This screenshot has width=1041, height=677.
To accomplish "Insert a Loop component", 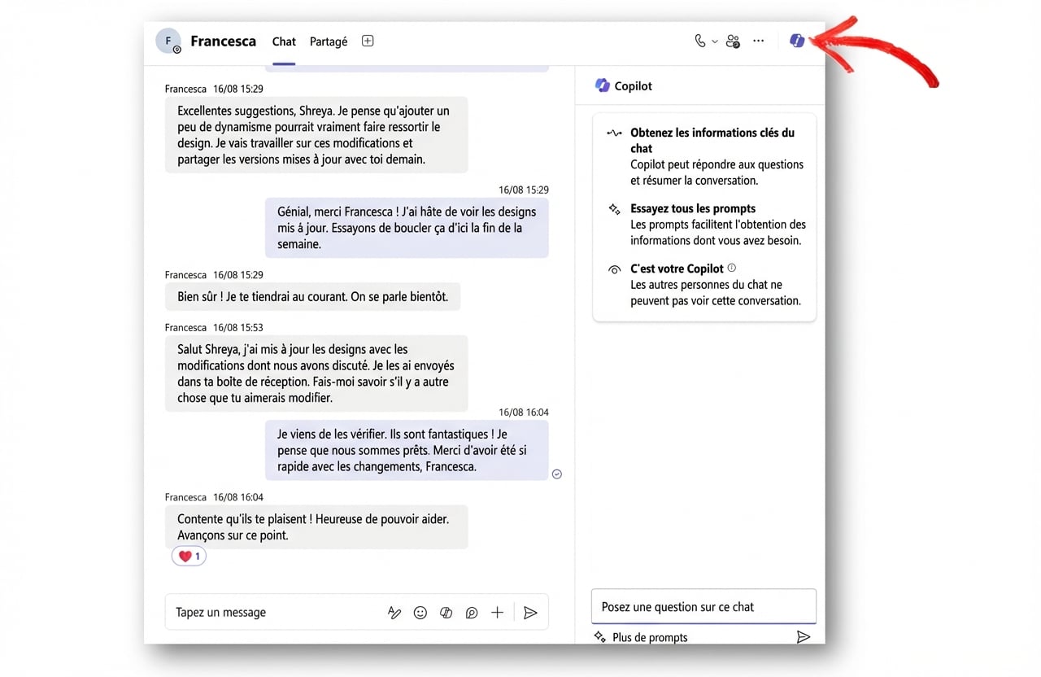I will (446, 612).
